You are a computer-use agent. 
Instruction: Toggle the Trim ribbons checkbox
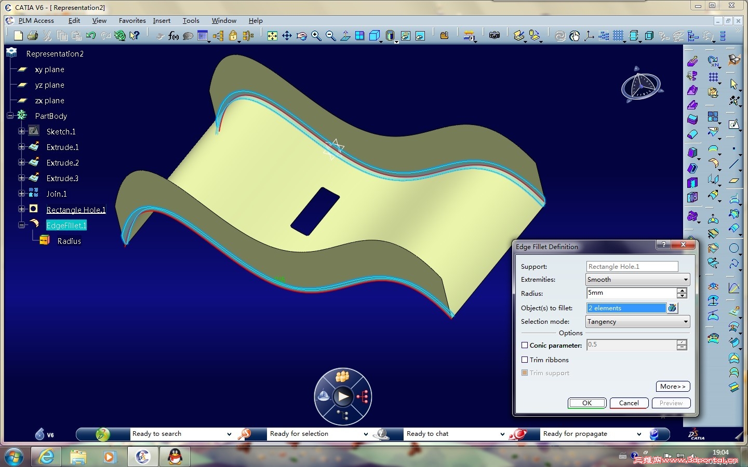pos(525,360)
